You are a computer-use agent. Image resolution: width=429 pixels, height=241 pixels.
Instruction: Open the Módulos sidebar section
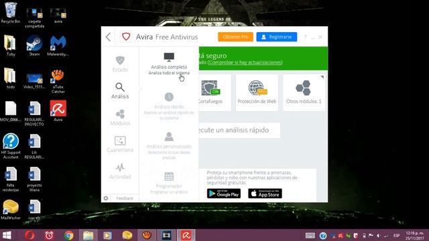click(x=120, y=118)
